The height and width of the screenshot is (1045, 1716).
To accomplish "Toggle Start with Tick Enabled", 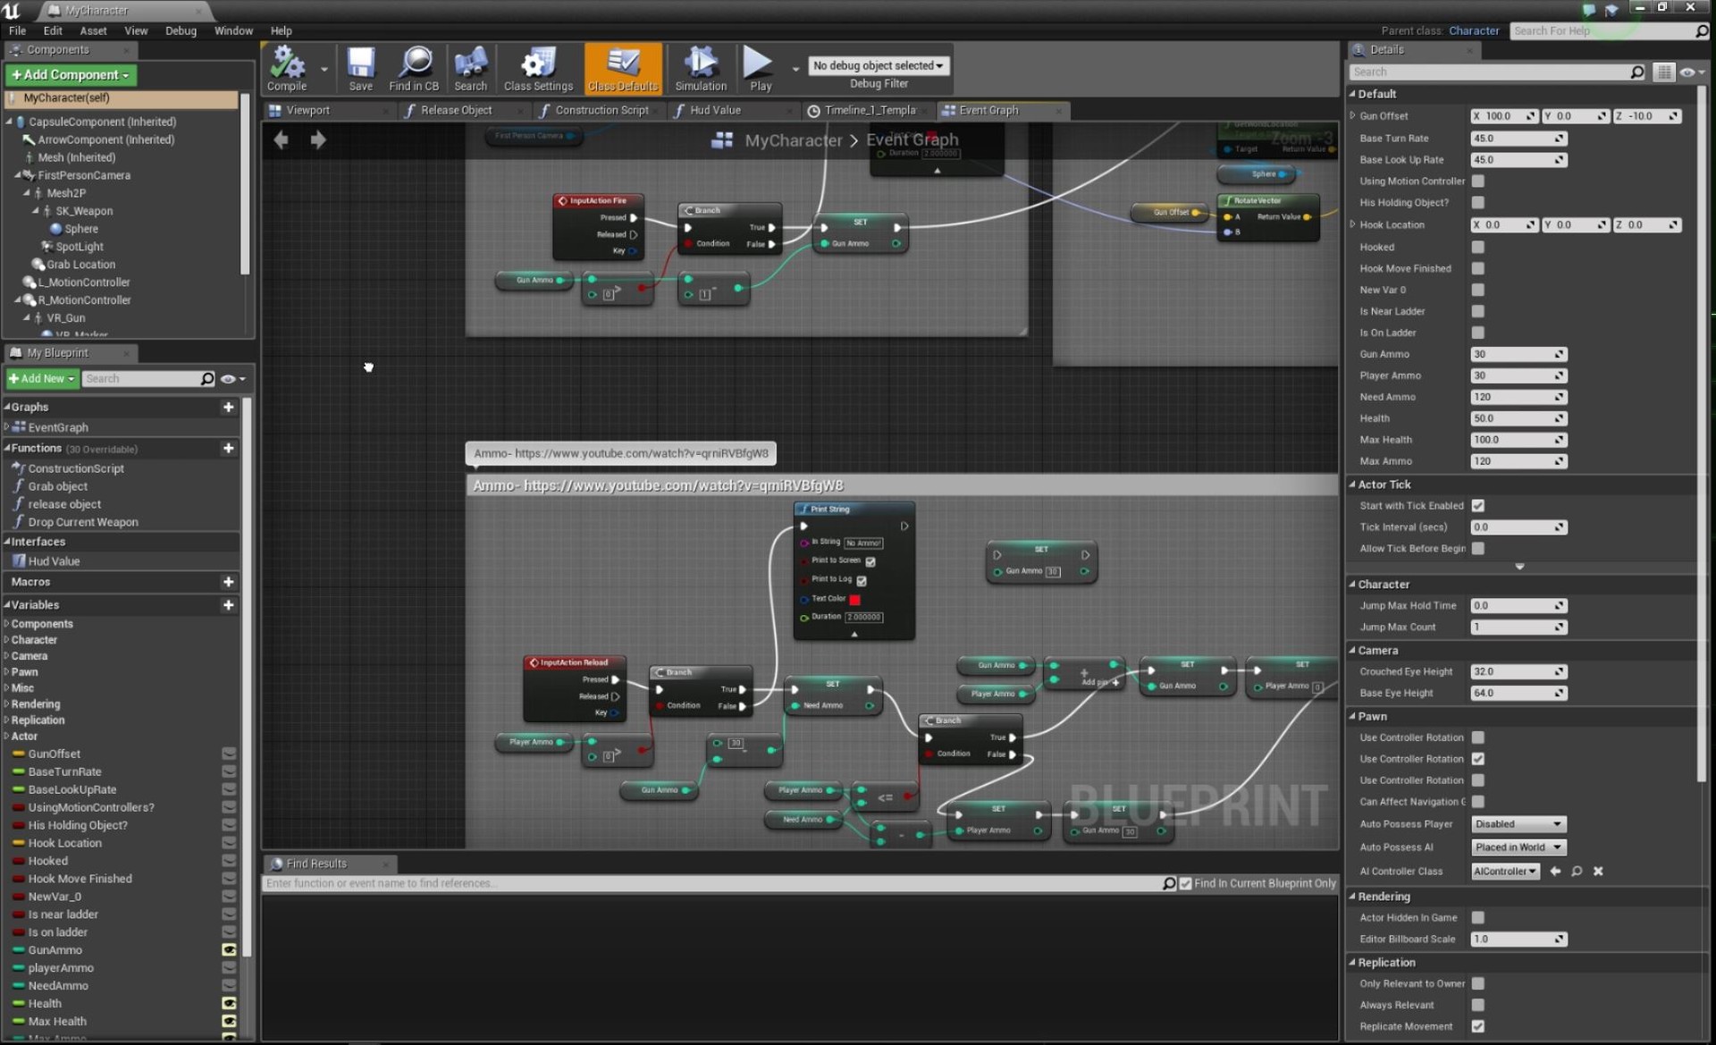I will point(1478,505).
